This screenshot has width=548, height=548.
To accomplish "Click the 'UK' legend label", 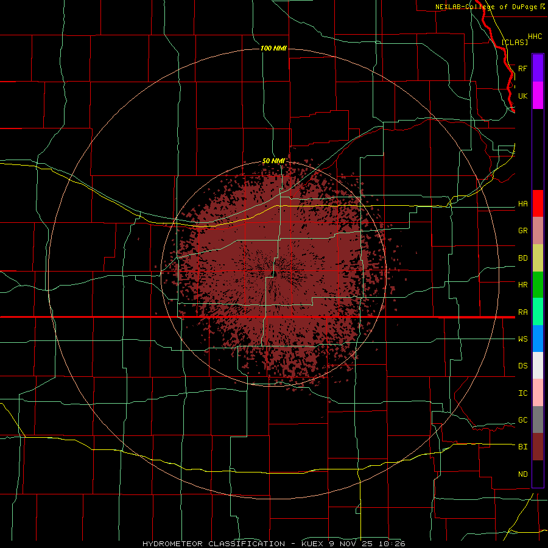I will 522,96.
